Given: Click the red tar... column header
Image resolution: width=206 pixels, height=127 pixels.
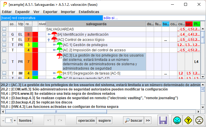Looking at the screenshot, I should 189,24.
